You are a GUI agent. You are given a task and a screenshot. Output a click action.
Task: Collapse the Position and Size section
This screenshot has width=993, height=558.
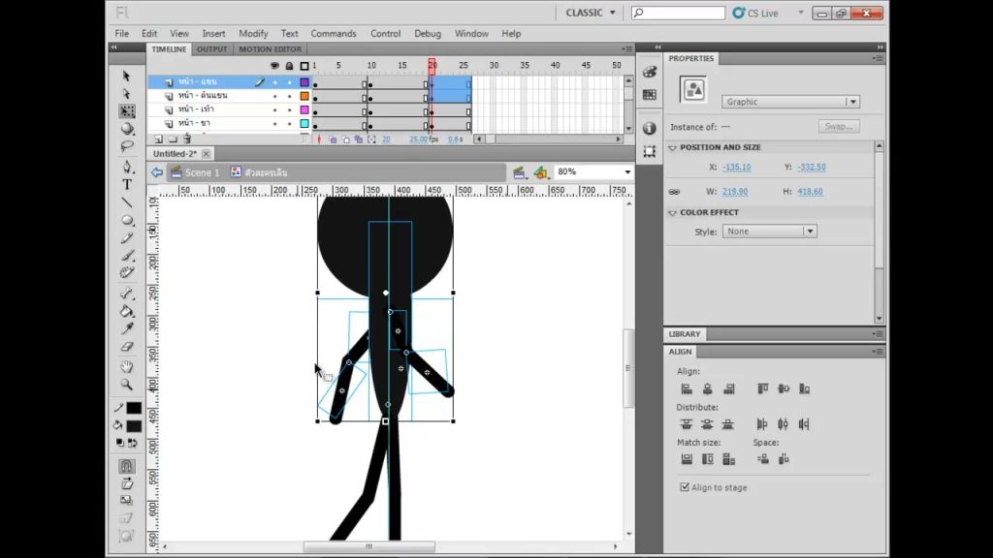coord(673,147)
